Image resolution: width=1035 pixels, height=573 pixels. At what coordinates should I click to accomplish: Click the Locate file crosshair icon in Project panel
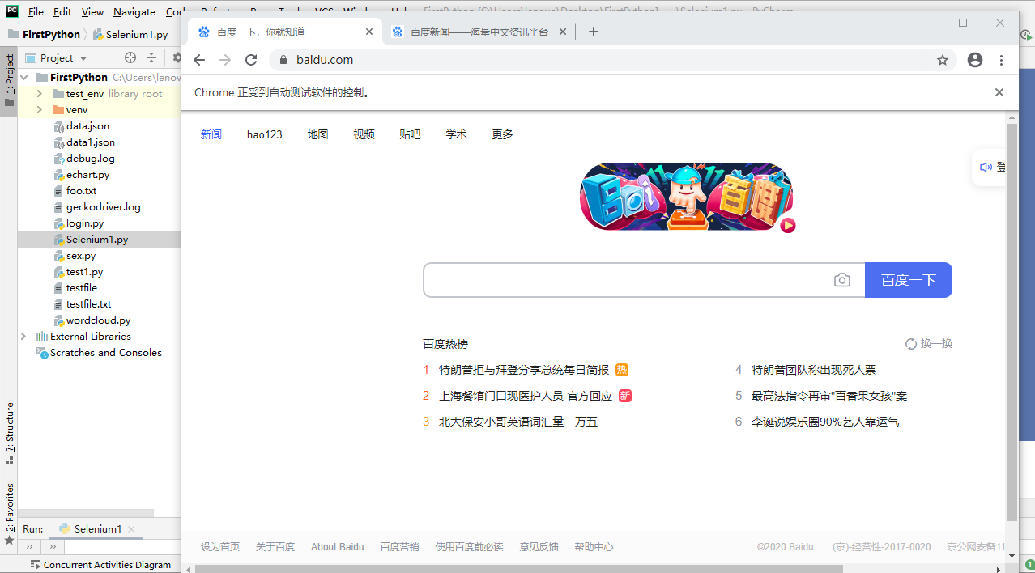[x=129, y=57]
